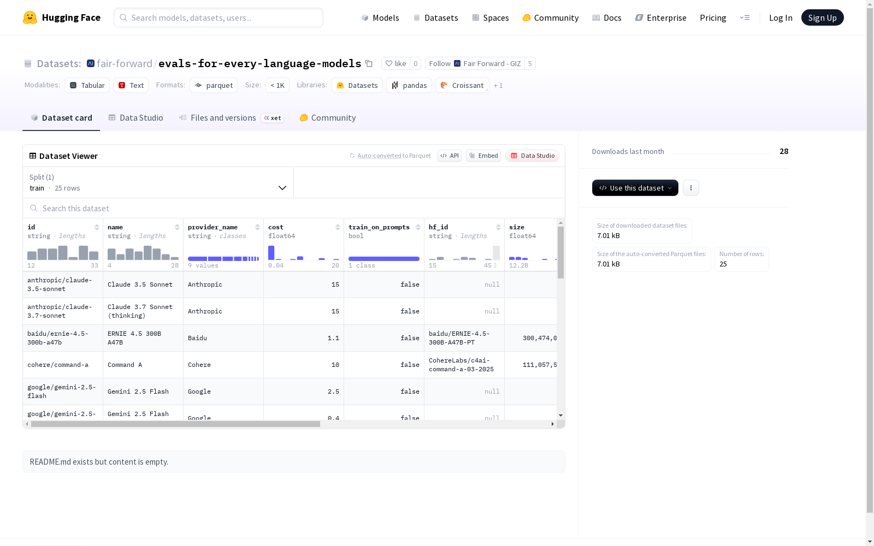This screenshot has width=874, height=546.
Task: Open the Use this dataset dropdown
Action: [x=635, y=188]
